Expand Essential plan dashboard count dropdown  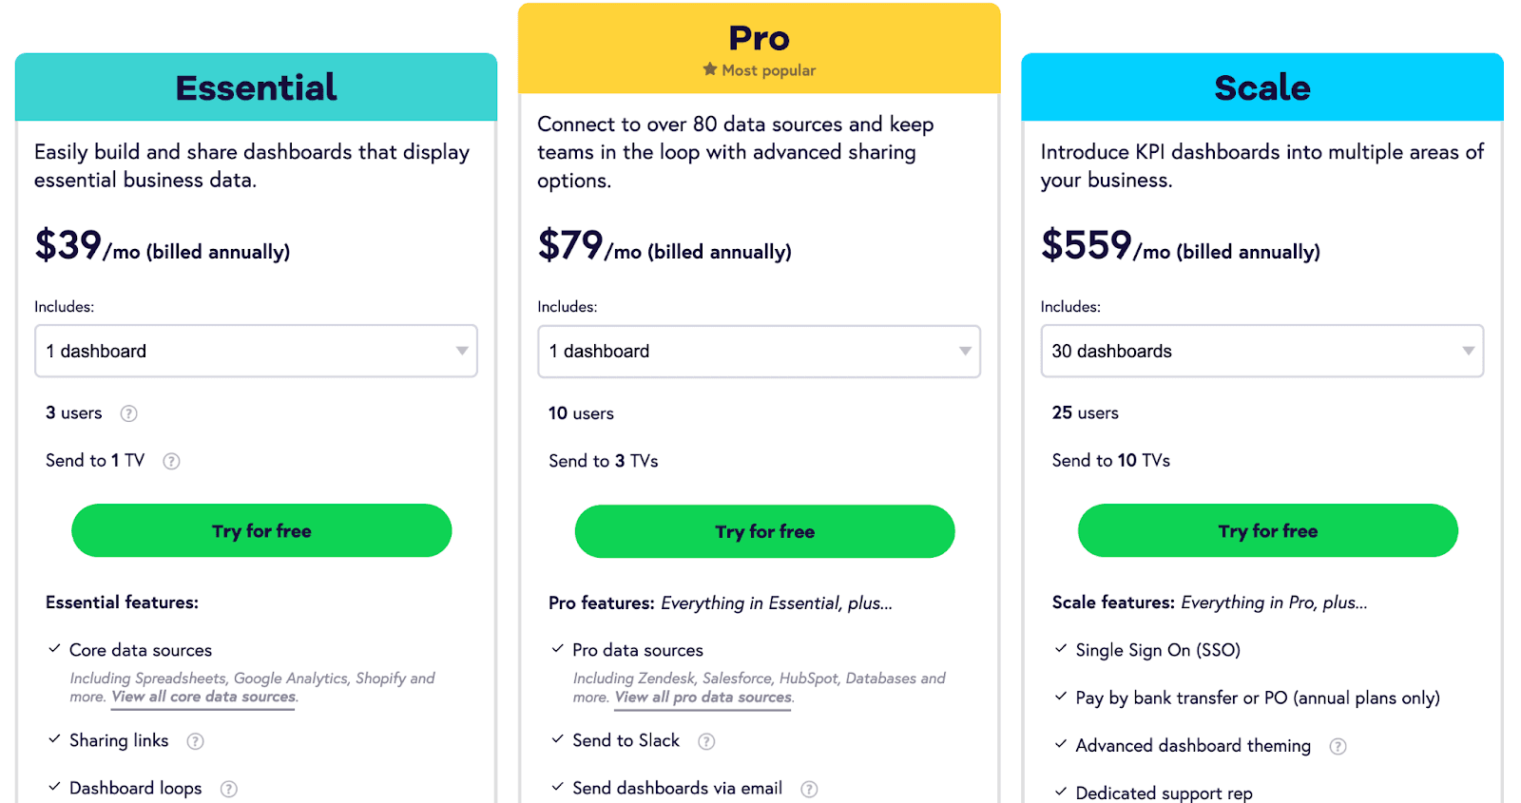click(x=256, y=351)
